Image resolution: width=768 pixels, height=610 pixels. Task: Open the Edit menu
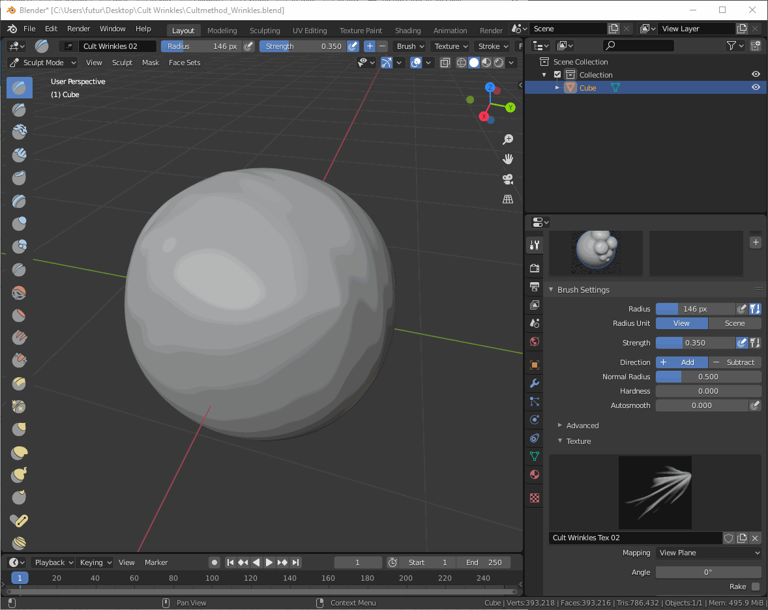(x=51, y=29)
